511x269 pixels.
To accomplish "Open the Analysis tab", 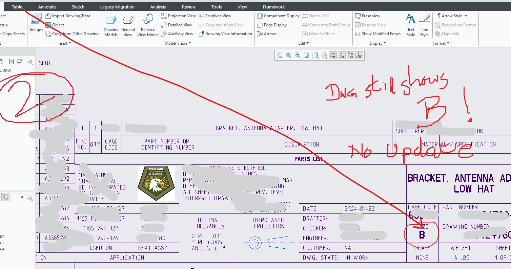I will 158,7.
